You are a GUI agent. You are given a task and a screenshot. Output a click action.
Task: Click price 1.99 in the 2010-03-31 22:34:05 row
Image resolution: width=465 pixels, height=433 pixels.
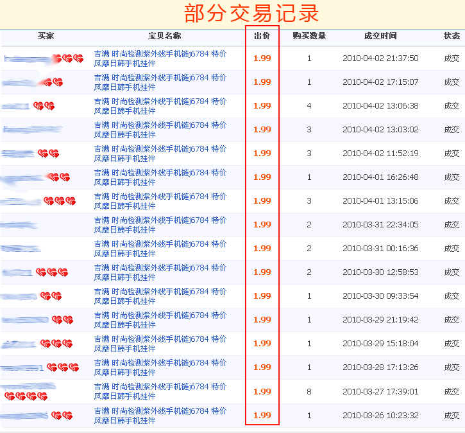(262, 224)
